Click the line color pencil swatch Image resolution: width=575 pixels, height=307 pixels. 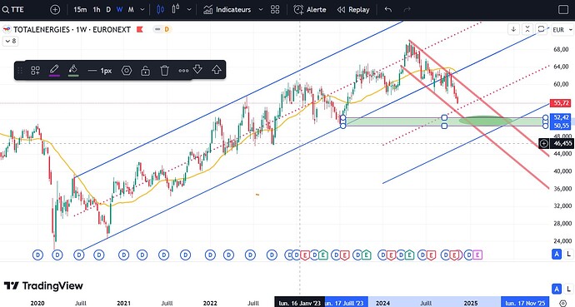click(54, 70)
